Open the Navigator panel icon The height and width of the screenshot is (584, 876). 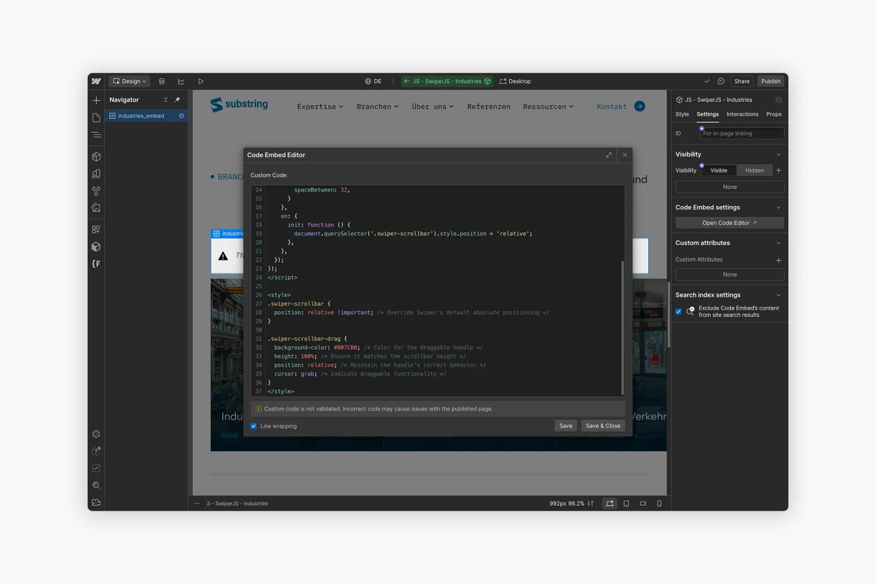96,135
